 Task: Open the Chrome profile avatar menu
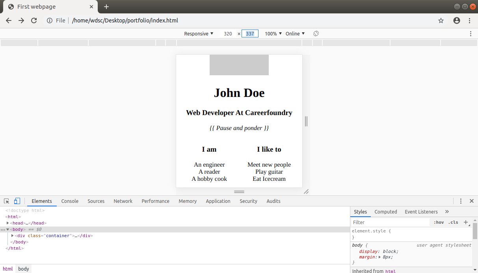click(x=457, y=20)
